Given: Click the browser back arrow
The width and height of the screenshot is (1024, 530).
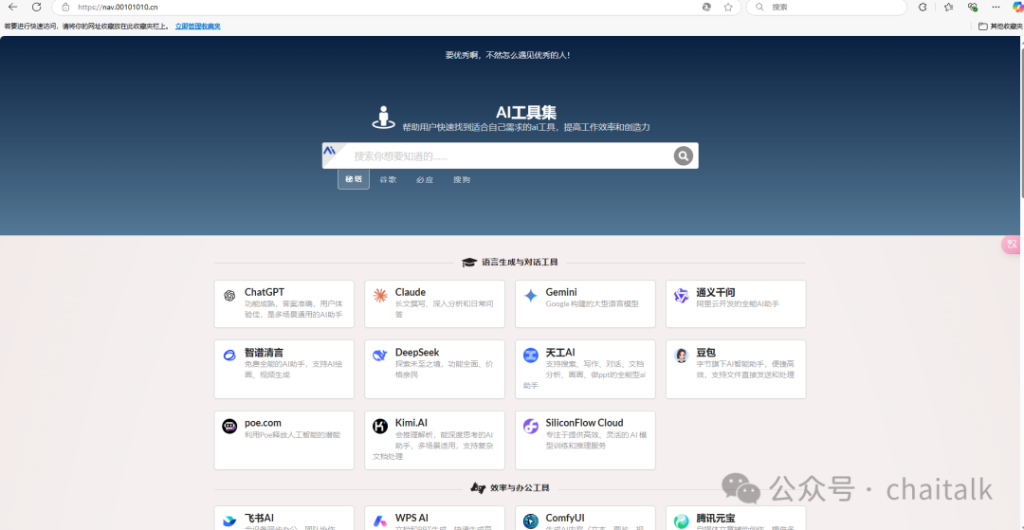Looking at the screenshot, I should click(12, 8).
